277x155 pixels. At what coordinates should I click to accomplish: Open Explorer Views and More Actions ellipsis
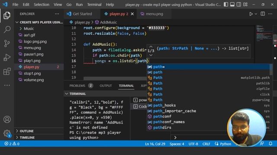(x=57, y=14)
